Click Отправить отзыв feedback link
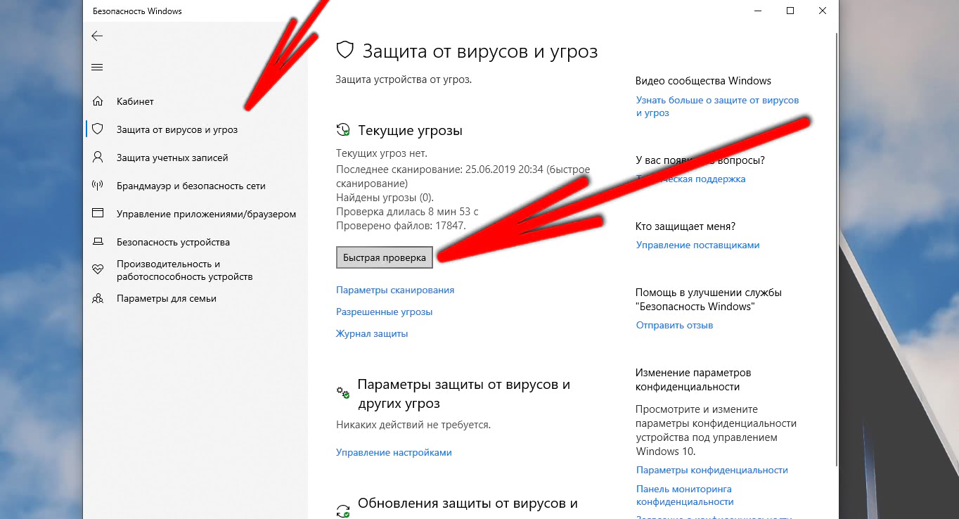This screenshot has height=519, width=959. (674, 325)
